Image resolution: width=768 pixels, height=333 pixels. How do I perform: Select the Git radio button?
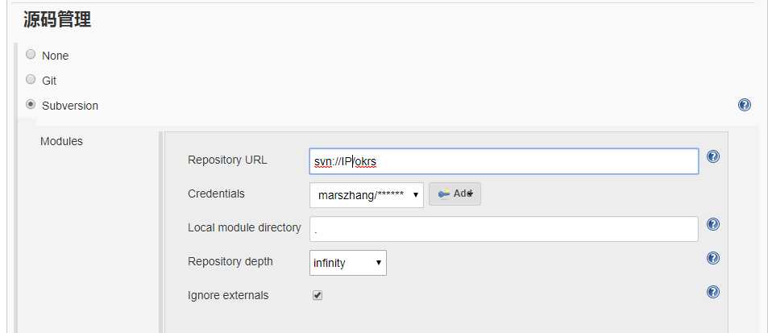tap(31, 80)
